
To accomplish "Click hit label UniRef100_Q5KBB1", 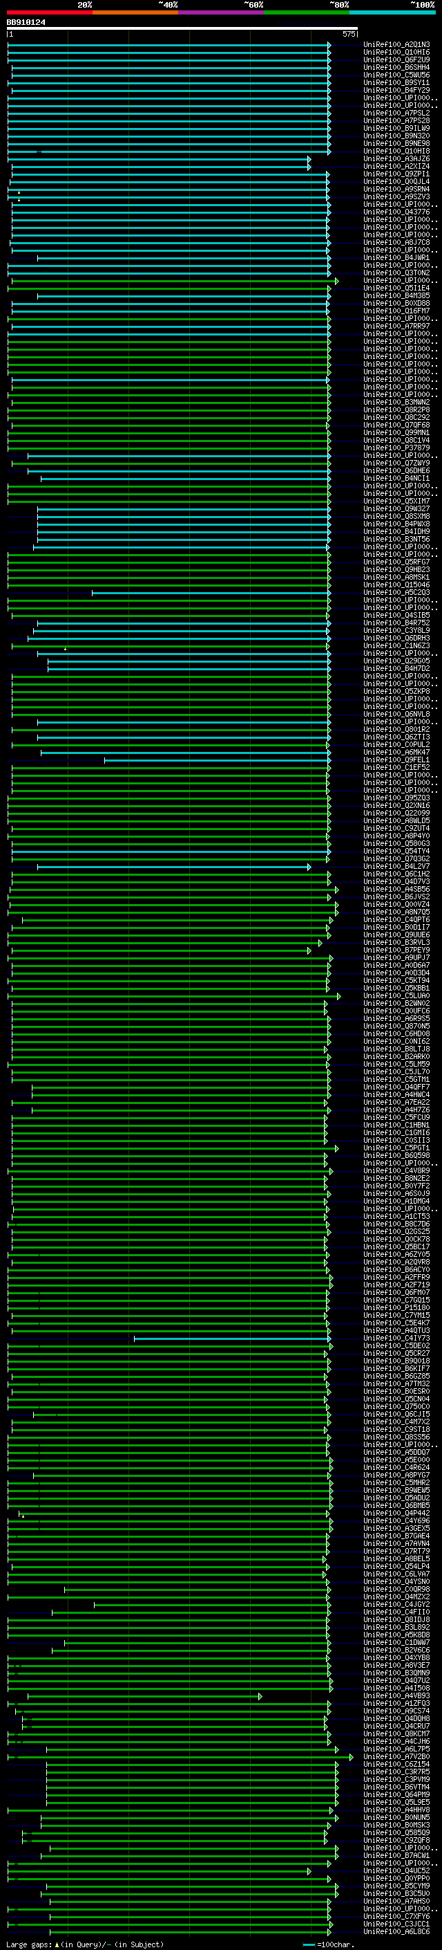I will (x=396, y=988).
